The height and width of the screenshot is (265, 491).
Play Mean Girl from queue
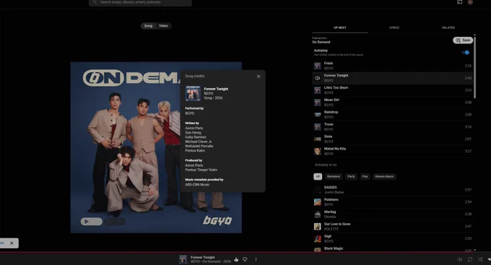tap(393, 103)
